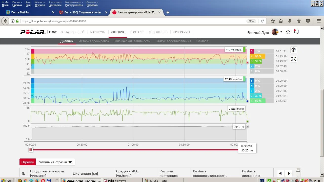
Task: Open the Разбить на отрезки dropdown
Action: pyautogui.click(x=55, y=162)
